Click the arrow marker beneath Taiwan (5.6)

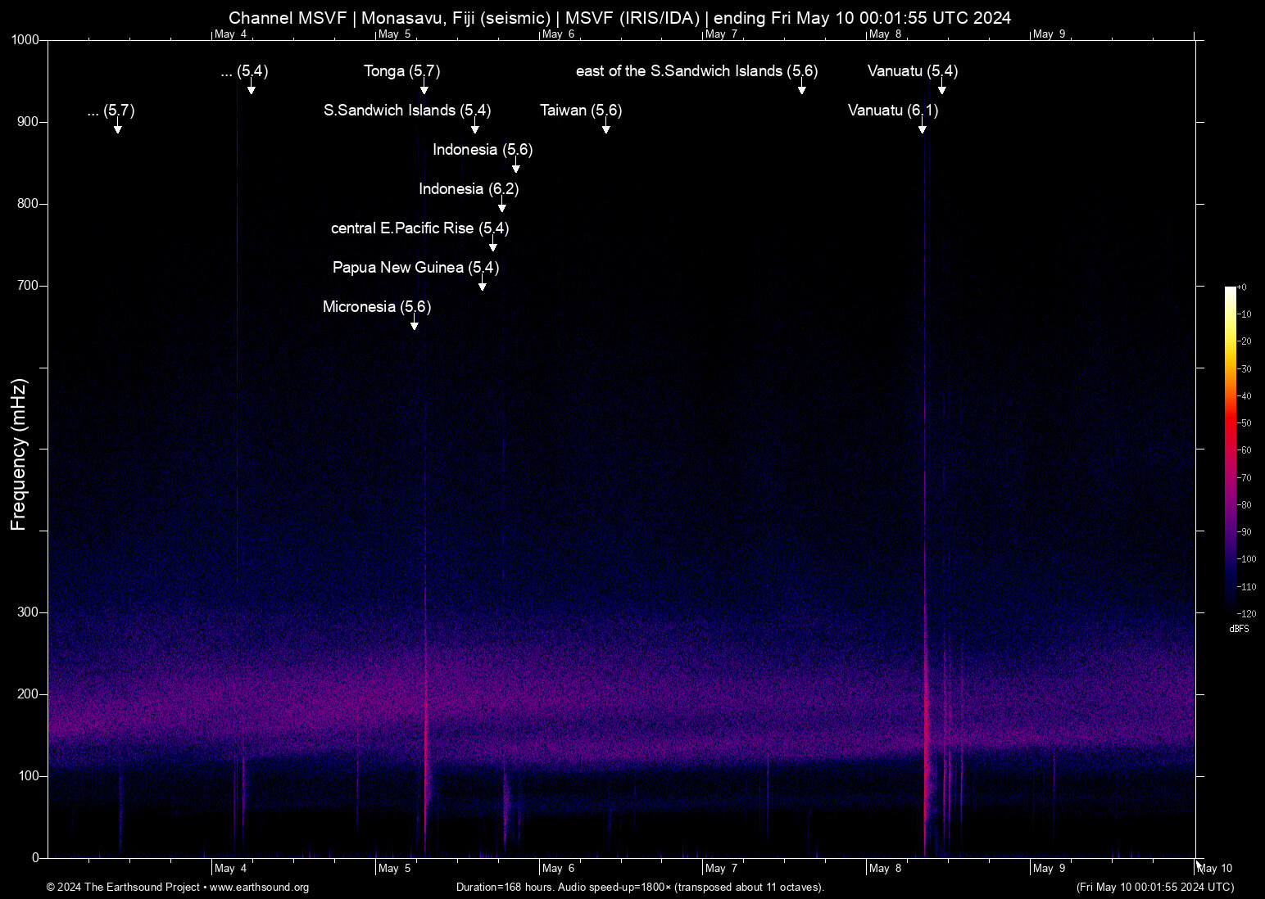(605, 129)
